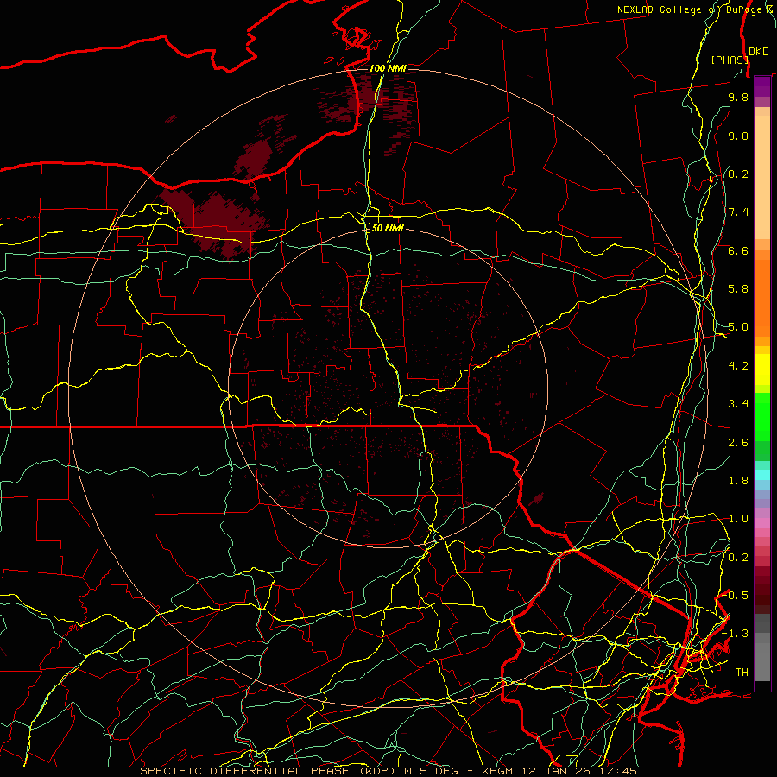Click the 50 NMI range ring label

click(x=388, y=229)
